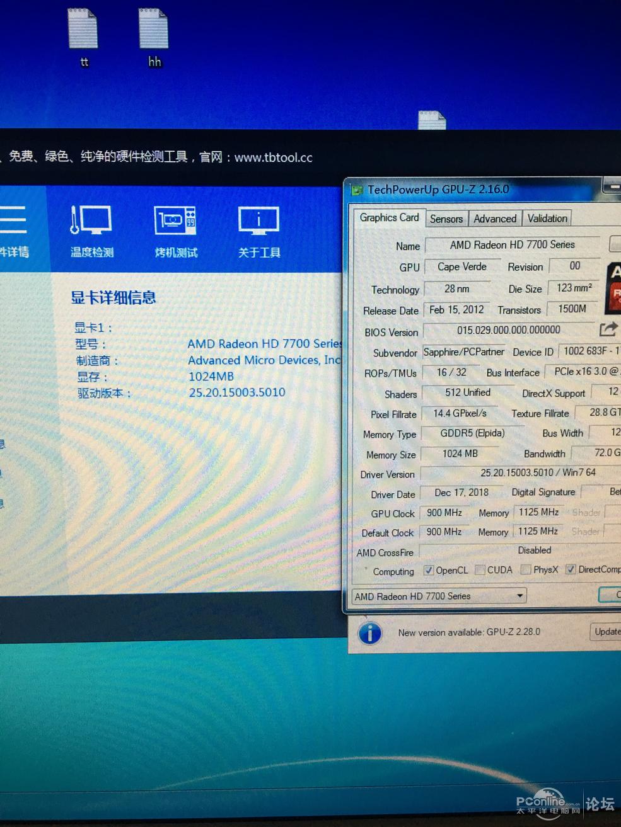
Task: Click the Revision field "00"
Action: (575, 266)
